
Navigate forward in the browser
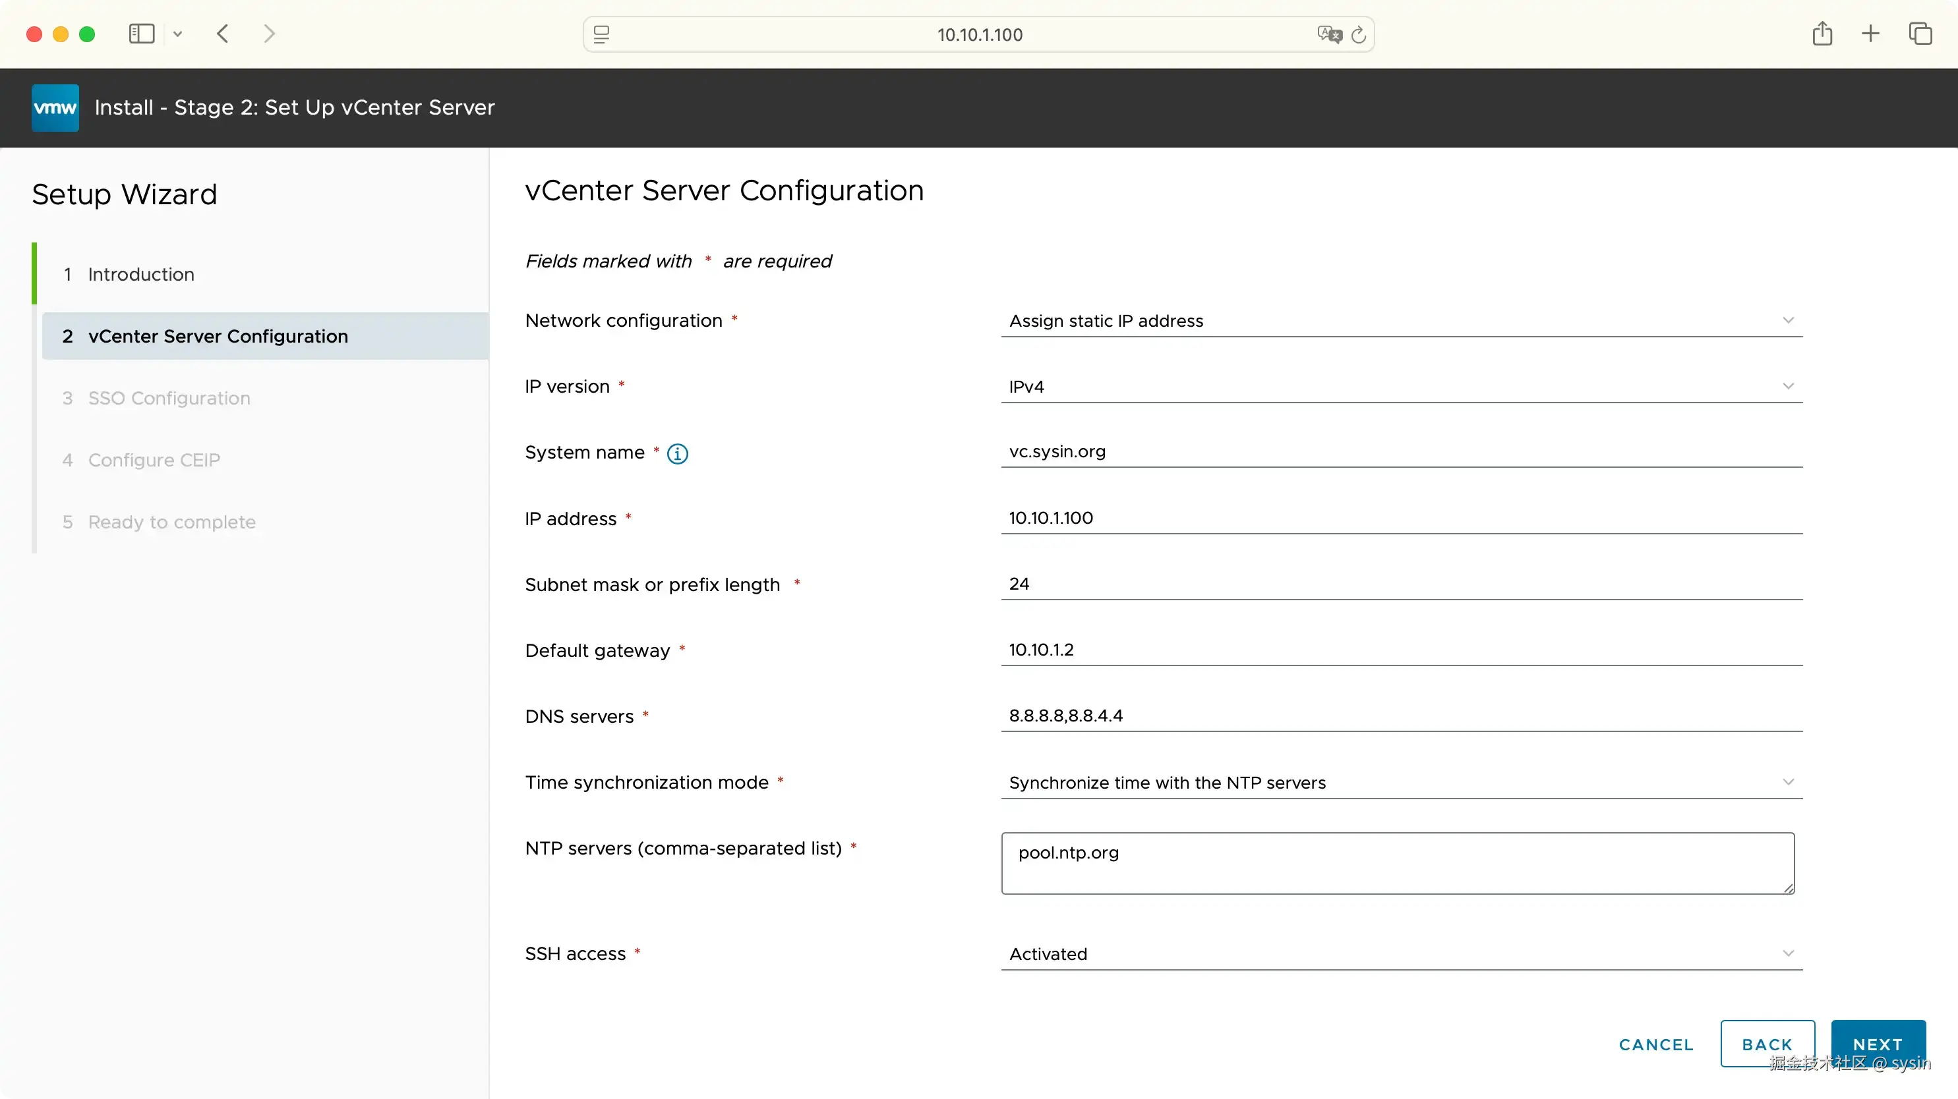click(269, 34)
